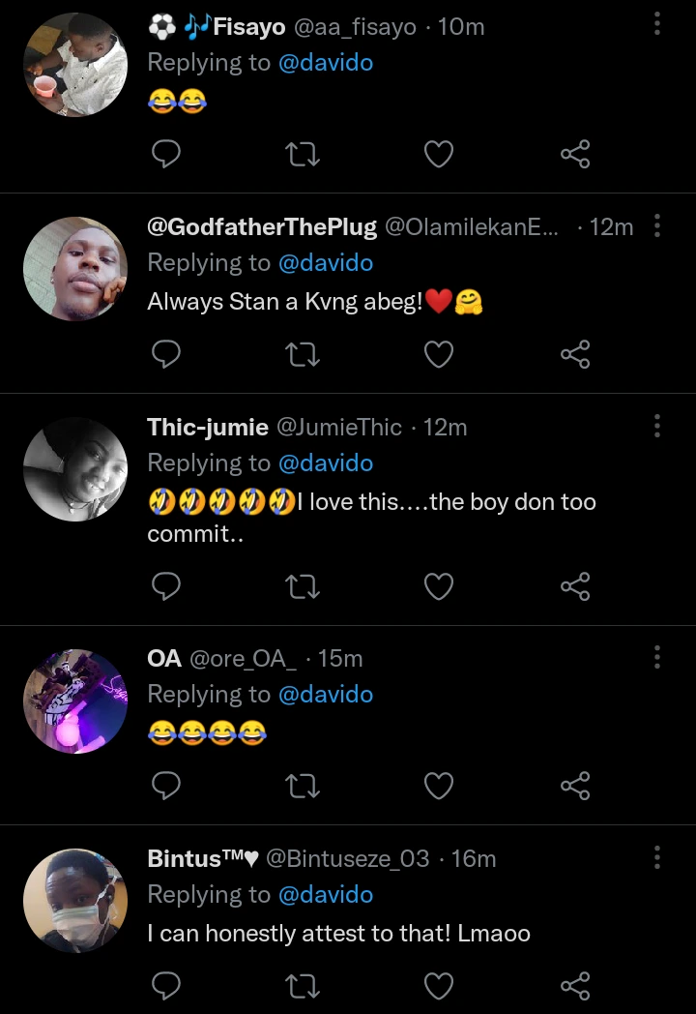
Task: View Thic-jumie's profile picture
Action: [75, 469]
